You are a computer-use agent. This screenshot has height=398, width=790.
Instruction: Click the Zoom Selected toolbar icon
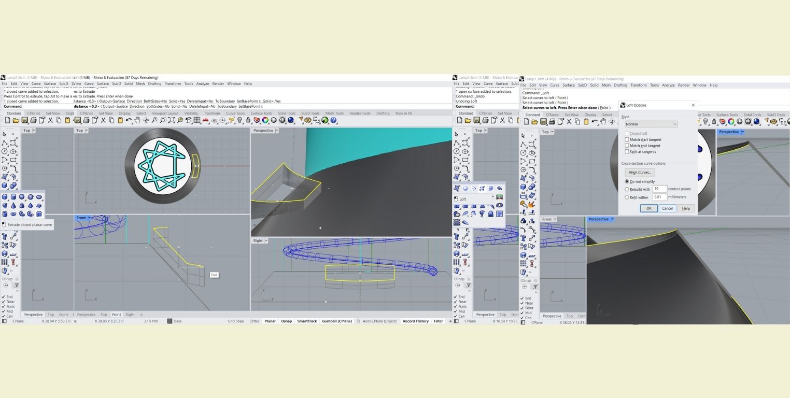(180, 120)
